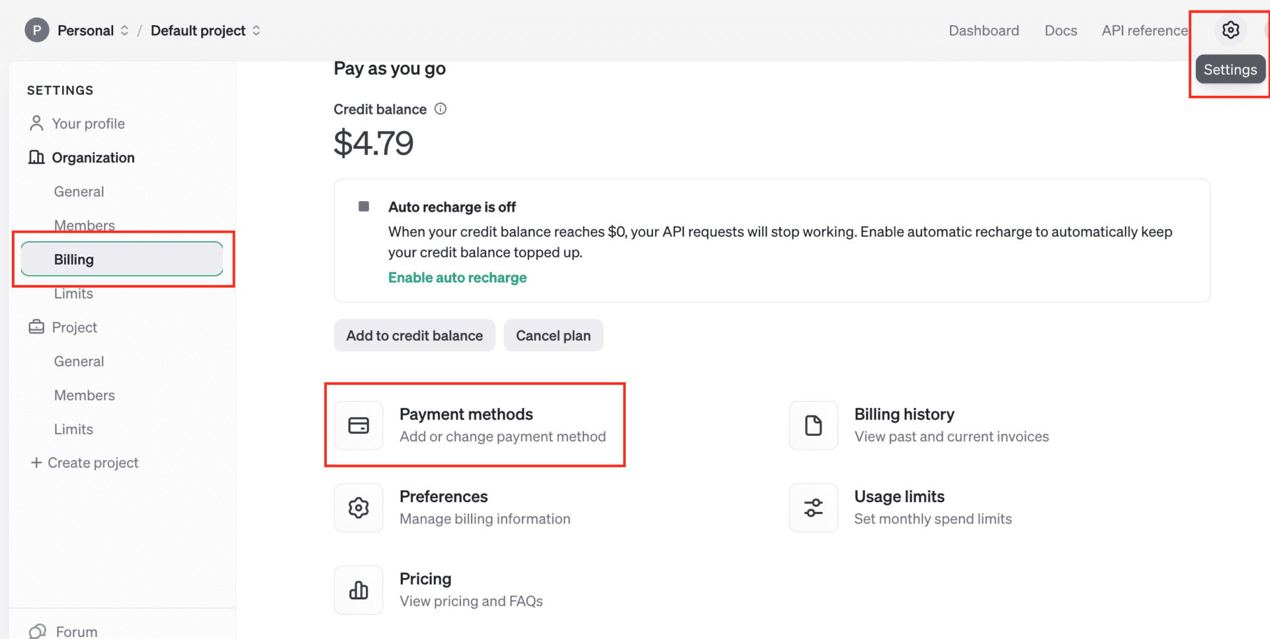Image resolution: width=1270 pixels, height=639 pixels.
Task: Click the Pricing bar chart icon
Action: point(359,590)
